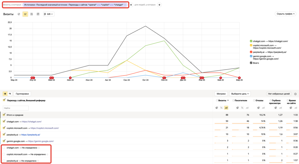Sort table by Отказы header
299x164 pixels.
pos(260,101)
